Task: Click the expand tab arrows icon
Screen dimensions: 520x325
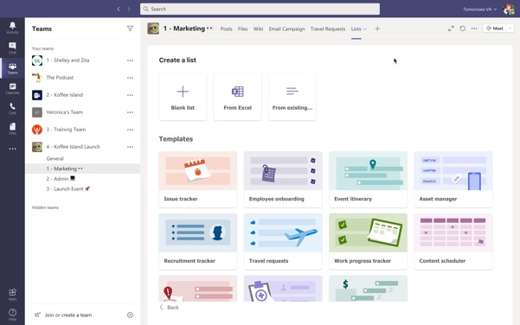Action: 451,29
